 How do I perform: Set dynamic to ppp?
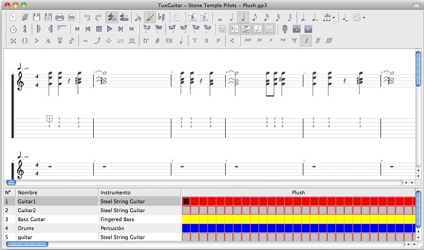tap(247, 40)
